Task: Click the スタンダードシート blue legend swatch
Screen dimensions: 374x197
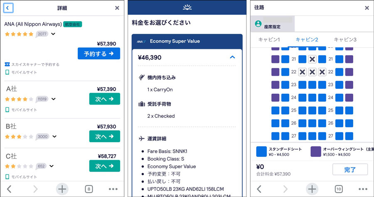Action: 261,151
